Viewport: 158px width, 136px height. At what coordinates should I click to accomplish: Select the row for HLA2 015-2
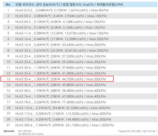pos(80,10)
